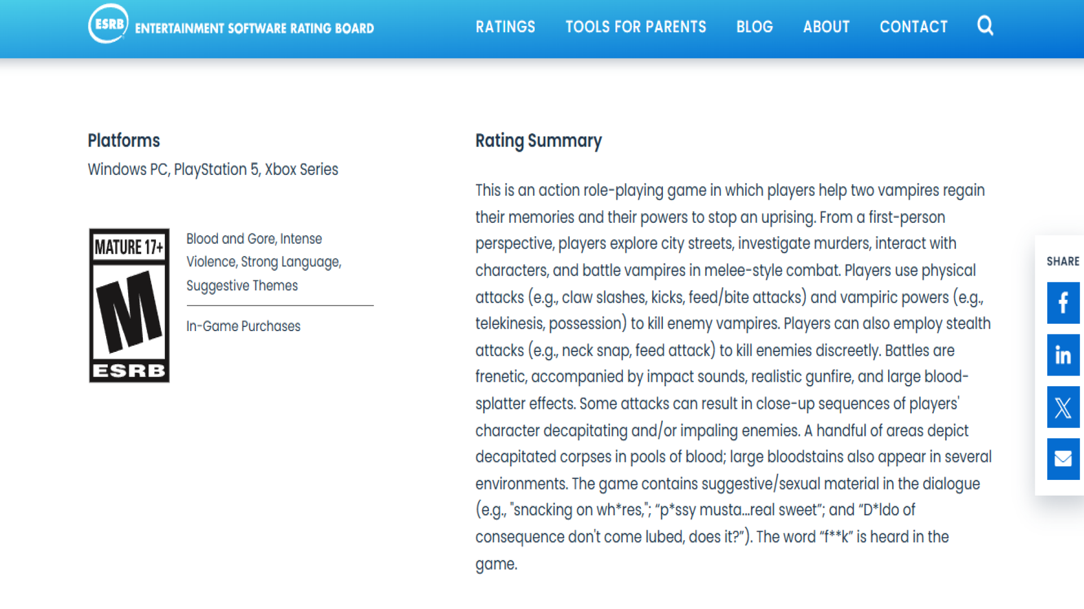This screenshot has width=1084, height=609.
Task: Click the Platforms heading
Action: pos(124,140)
